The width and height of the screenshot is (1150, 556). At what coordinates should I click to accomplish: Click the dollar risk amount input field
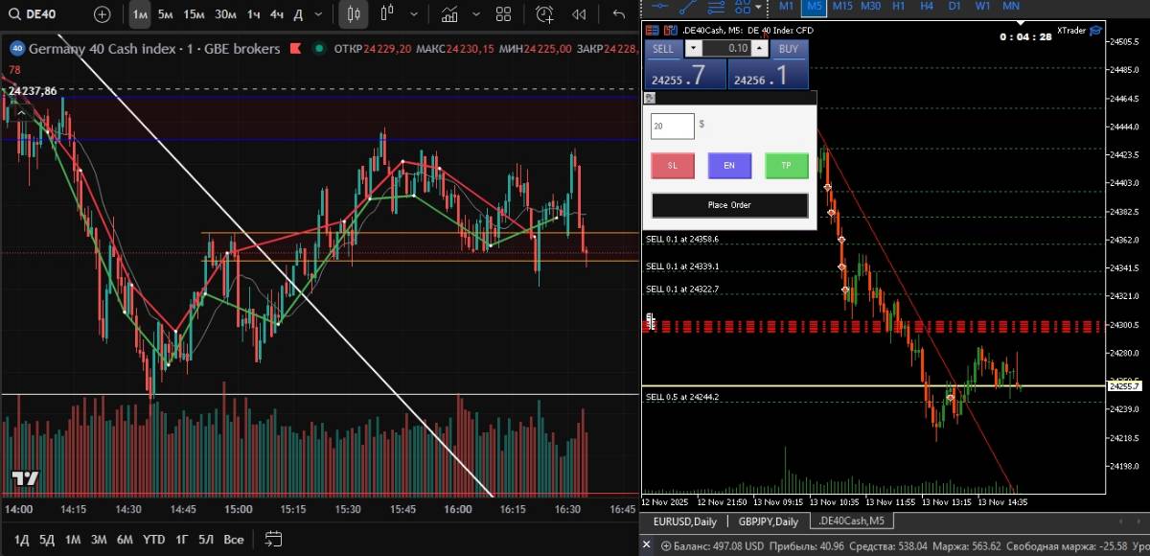pos(672,126)
